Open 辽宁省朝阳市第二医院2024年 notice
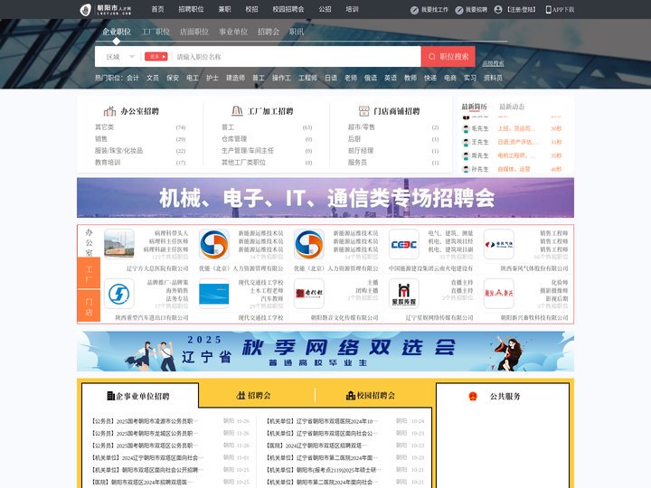The height and width of the screenshot is (488, 651). pos(322,457)
